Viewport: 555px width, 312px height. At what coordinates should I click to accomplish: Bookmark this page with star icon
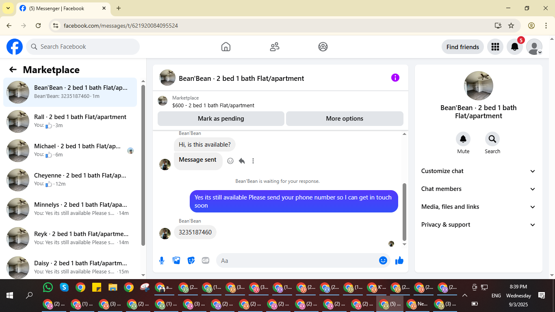coord(511,26)
